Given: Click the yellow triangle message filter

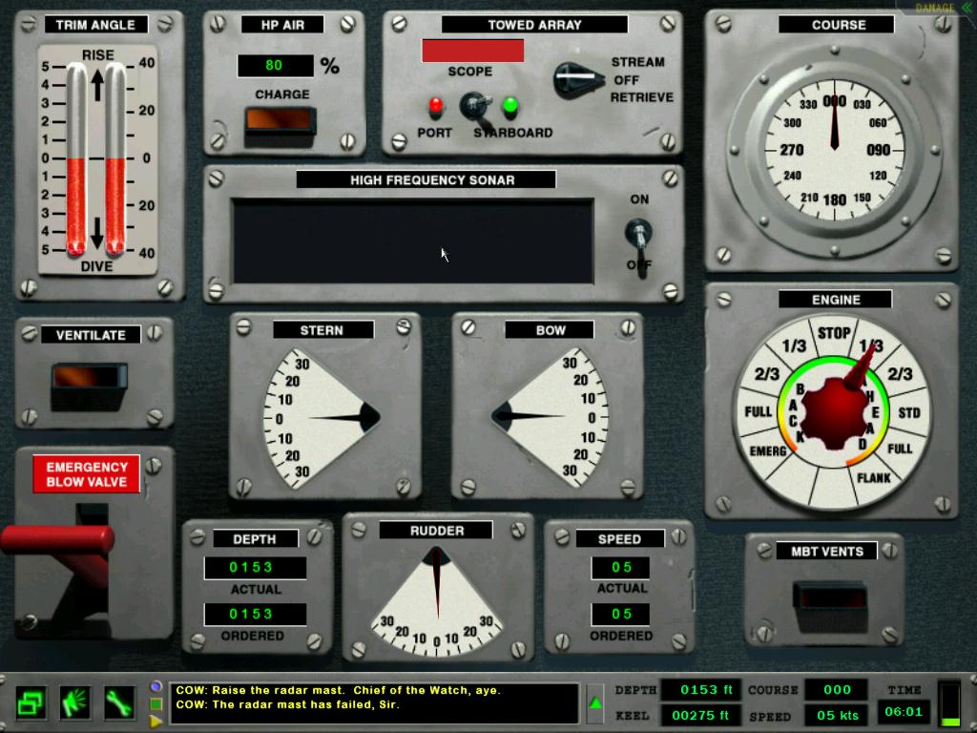Looking at the screenshot, I should pyautogui.click(x=156, y=722).
